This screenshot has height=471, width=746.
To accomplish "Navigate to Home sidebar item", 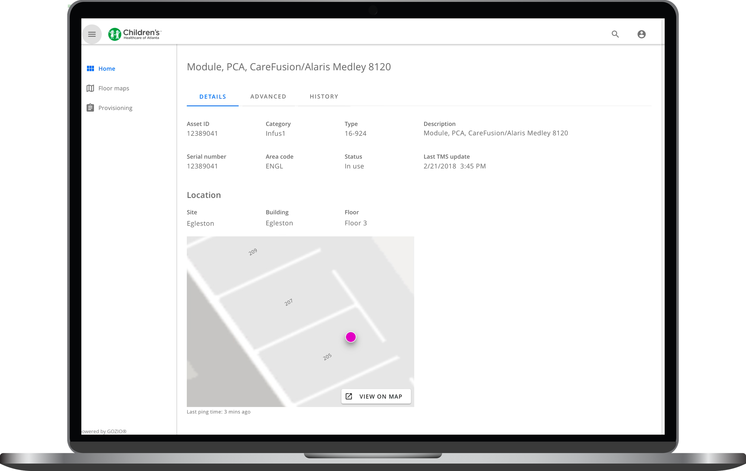I will [107, 68].
